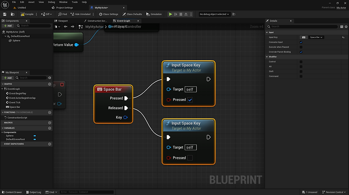Open the Edit menu

coord(22,2)
